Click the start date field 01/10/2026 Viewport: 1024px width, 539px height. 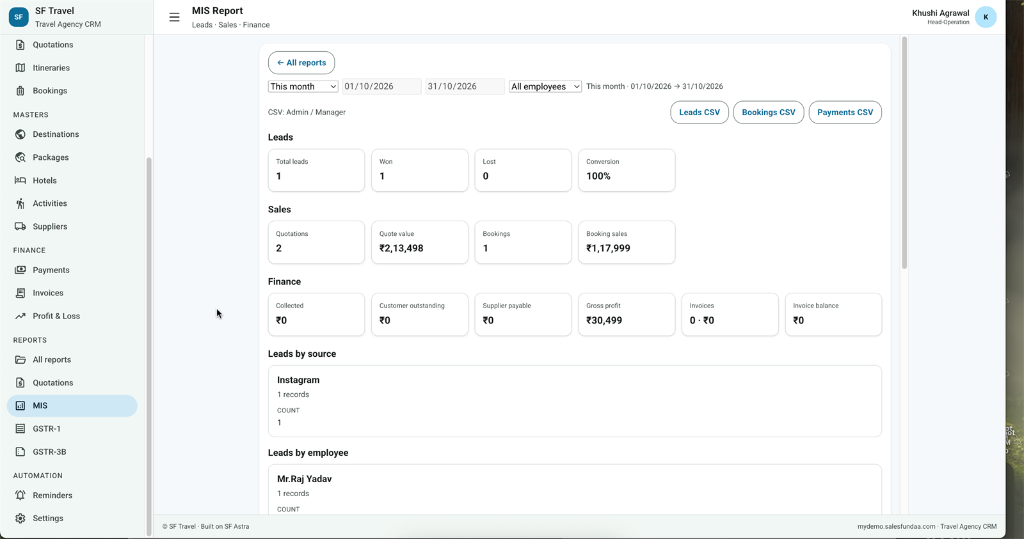(x=382, y=86)
